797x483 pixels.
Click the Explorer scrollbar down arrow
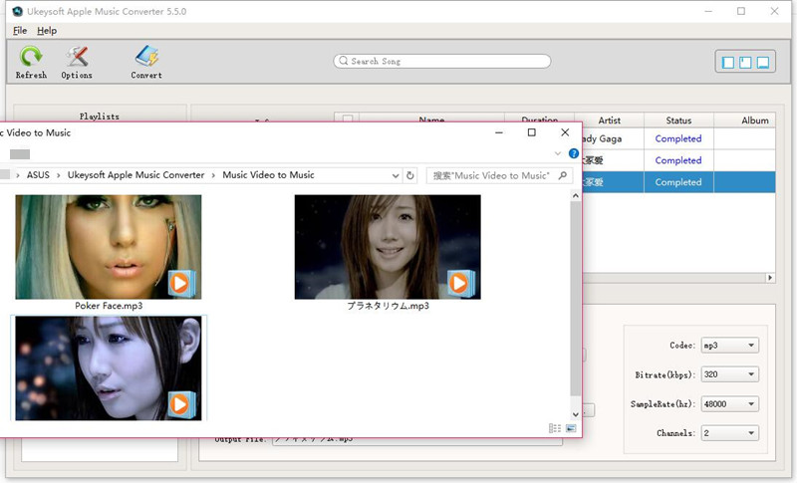click(x=576, y=414)
